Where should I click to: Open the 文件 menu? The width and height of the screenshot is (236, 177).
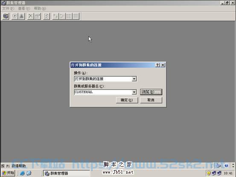[x=8, y=9]
